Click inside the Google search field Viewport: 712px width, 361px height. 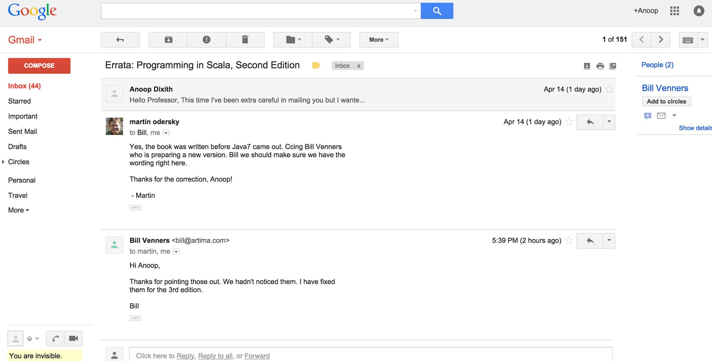click(x=257, y=11)
